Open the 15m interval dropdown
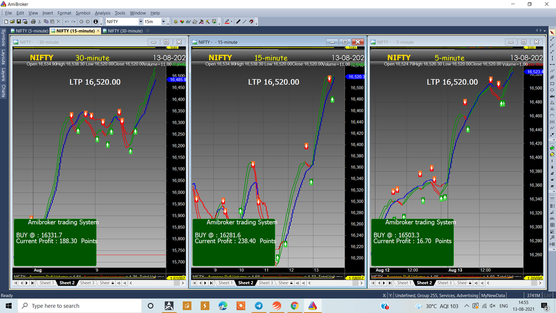Viewport: 556px width, 313px height. tap(164, 21)
